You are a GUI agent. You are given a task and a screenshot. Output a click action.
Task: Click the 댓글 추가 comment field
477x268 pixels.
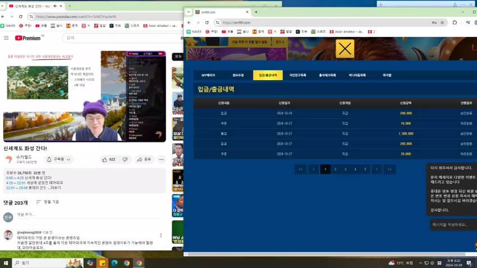tap(89, 215)
